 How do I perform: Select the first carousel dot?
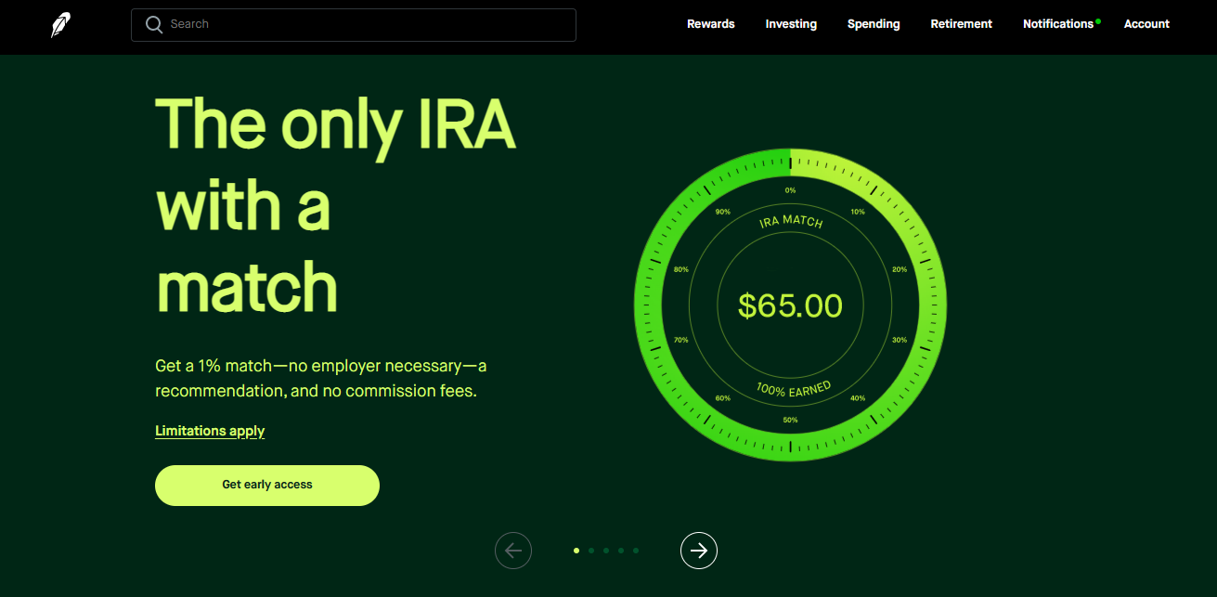(x=576, y=551)
